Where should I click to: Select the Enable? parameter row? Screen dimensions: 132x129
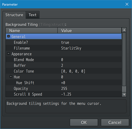[x=64, y=42]
